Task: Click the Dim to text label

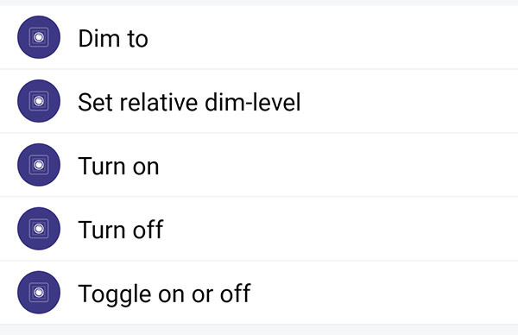Action: click(113, 38)
